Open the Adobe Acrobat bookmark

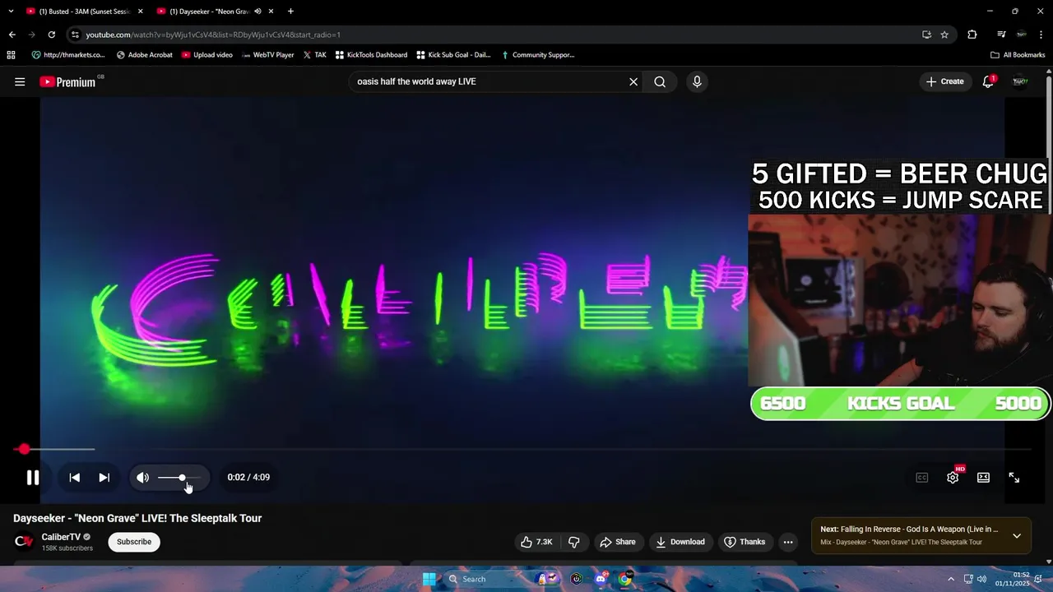pos(145,55)
